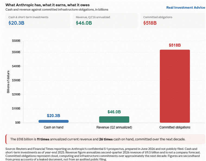The image size is (206, 161).
Task: Click the $20.3B label above the blue bar
Action: click(x=53, y=115)
